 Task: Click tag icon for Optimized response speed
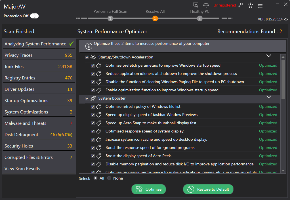point(99,131)
